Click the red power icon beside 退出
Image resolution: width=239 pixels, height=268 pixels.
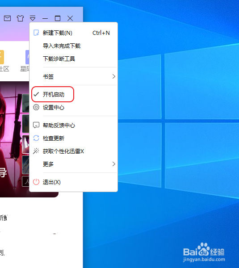pos(36,182)
